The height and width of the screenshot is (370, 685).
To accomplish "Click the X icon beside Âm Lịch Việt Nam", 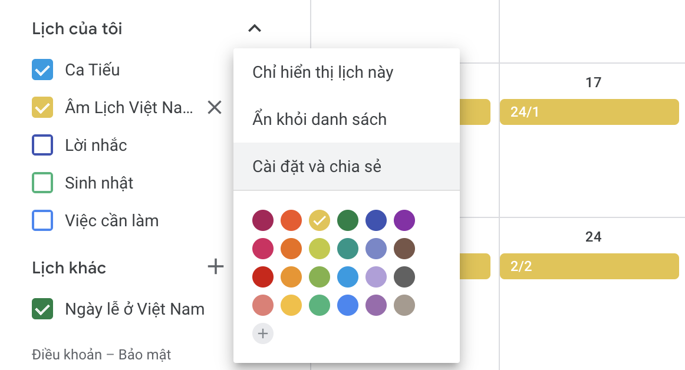I will pos(215,107).
